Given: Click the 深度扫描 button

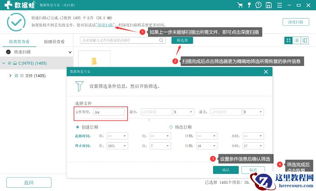Looking at the screenshot, I should coord(296,22).
